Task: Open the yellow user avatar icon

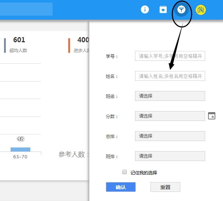Action: click(x=200, y=10)
